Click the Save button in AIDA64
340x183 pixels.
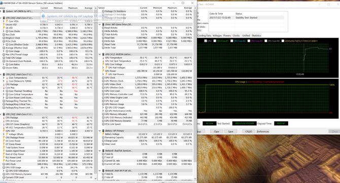click(231, 131)
